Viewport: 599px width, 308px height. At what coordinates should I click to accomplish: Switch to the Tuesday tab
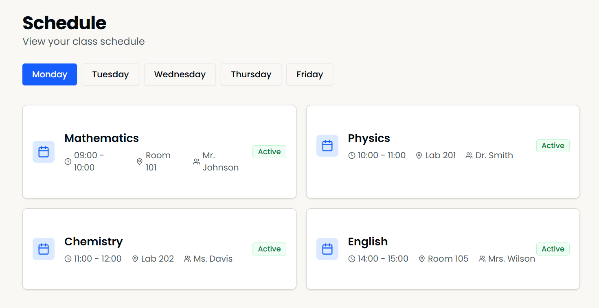point(110,74)
